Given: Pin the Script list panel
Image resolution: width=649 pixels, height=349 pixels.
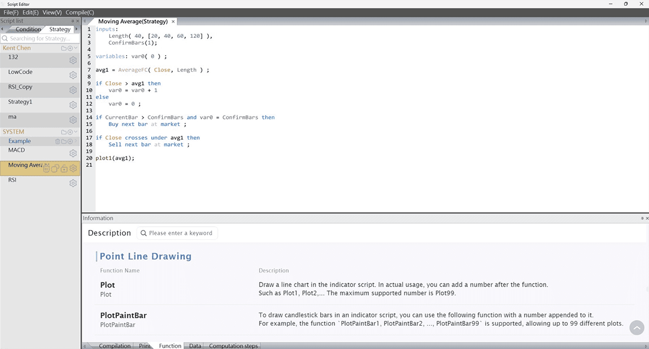Looking at the screenshot, I should pos(72,21).
